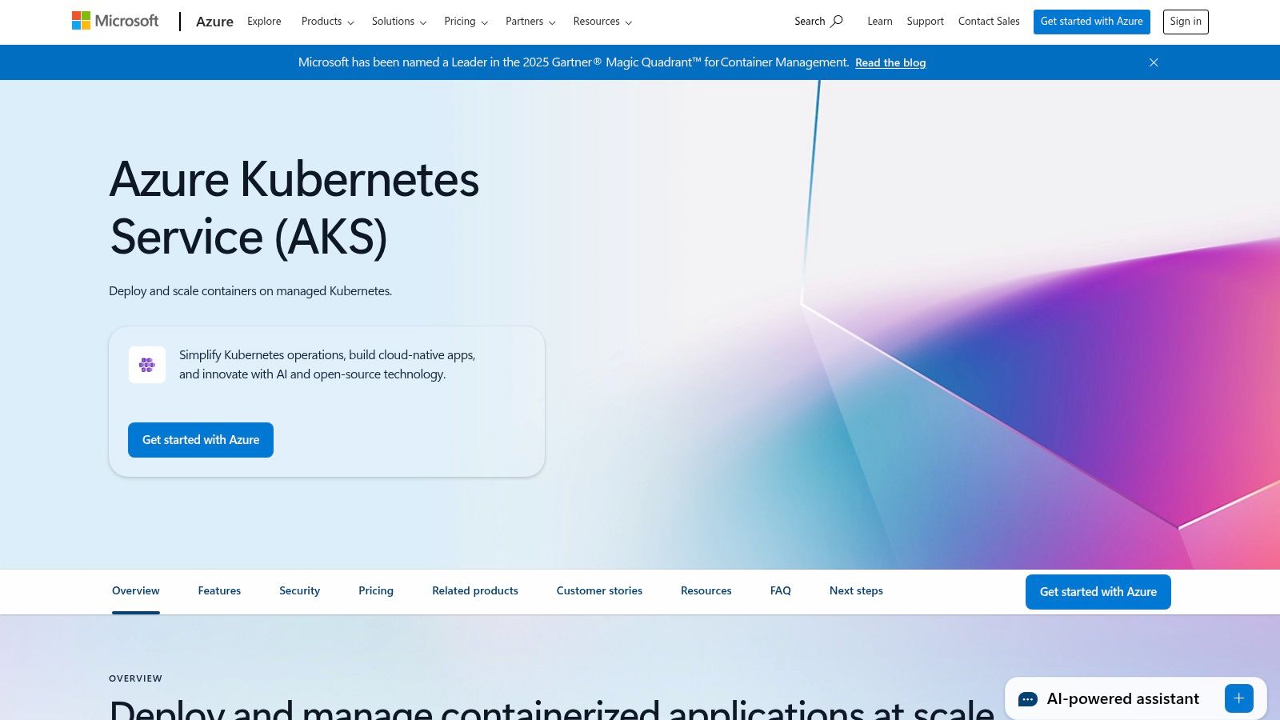Switch to the Features tab

coord(219,590)
